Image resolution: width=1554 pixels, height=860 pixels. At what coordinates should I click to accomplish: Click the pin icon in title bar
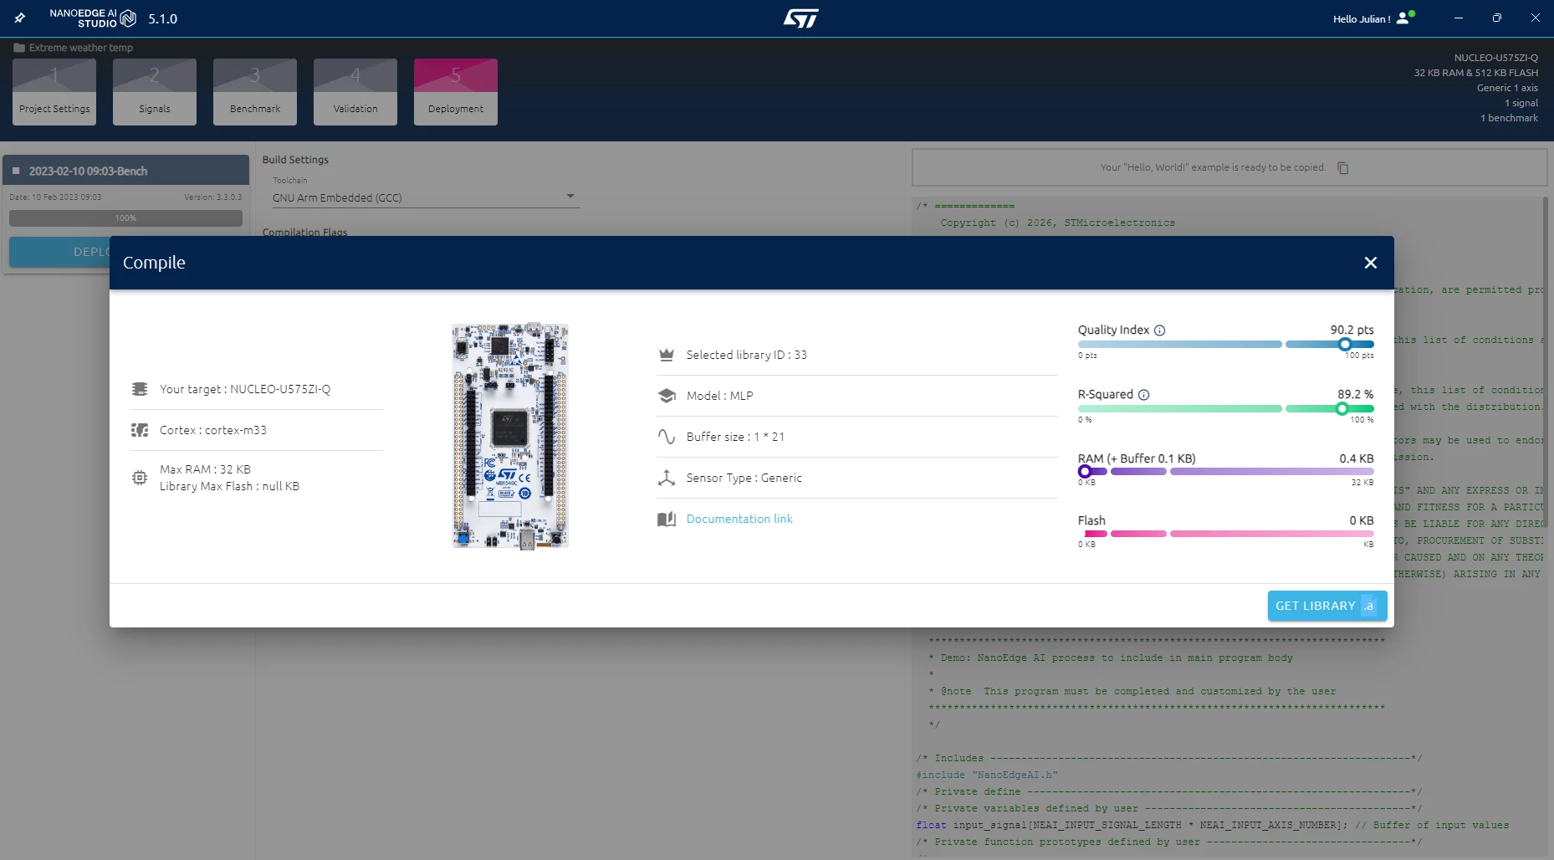tap(20, 18)
